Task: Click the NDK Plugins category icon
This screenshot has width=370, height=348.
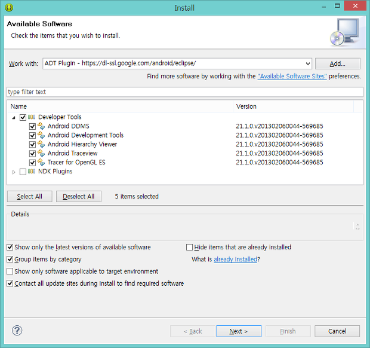Action: [x=32, y=172]
